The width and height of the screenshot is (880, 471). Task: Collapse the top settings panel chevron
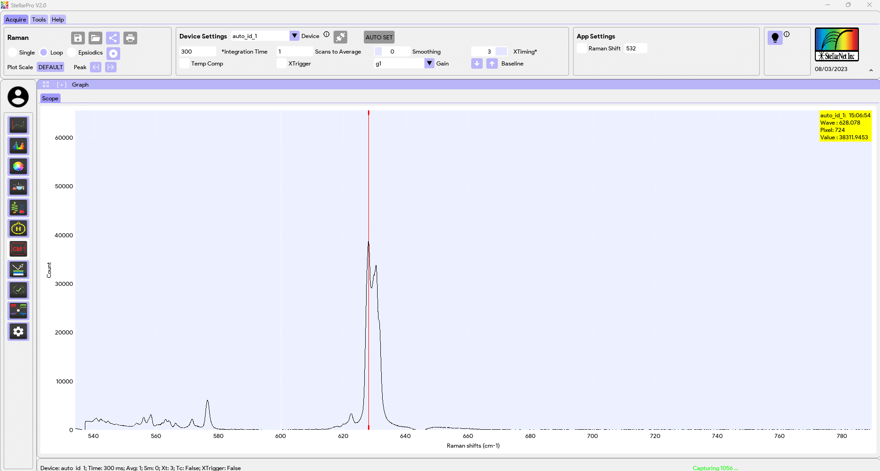pyautogui.click(x=871, y=71)
